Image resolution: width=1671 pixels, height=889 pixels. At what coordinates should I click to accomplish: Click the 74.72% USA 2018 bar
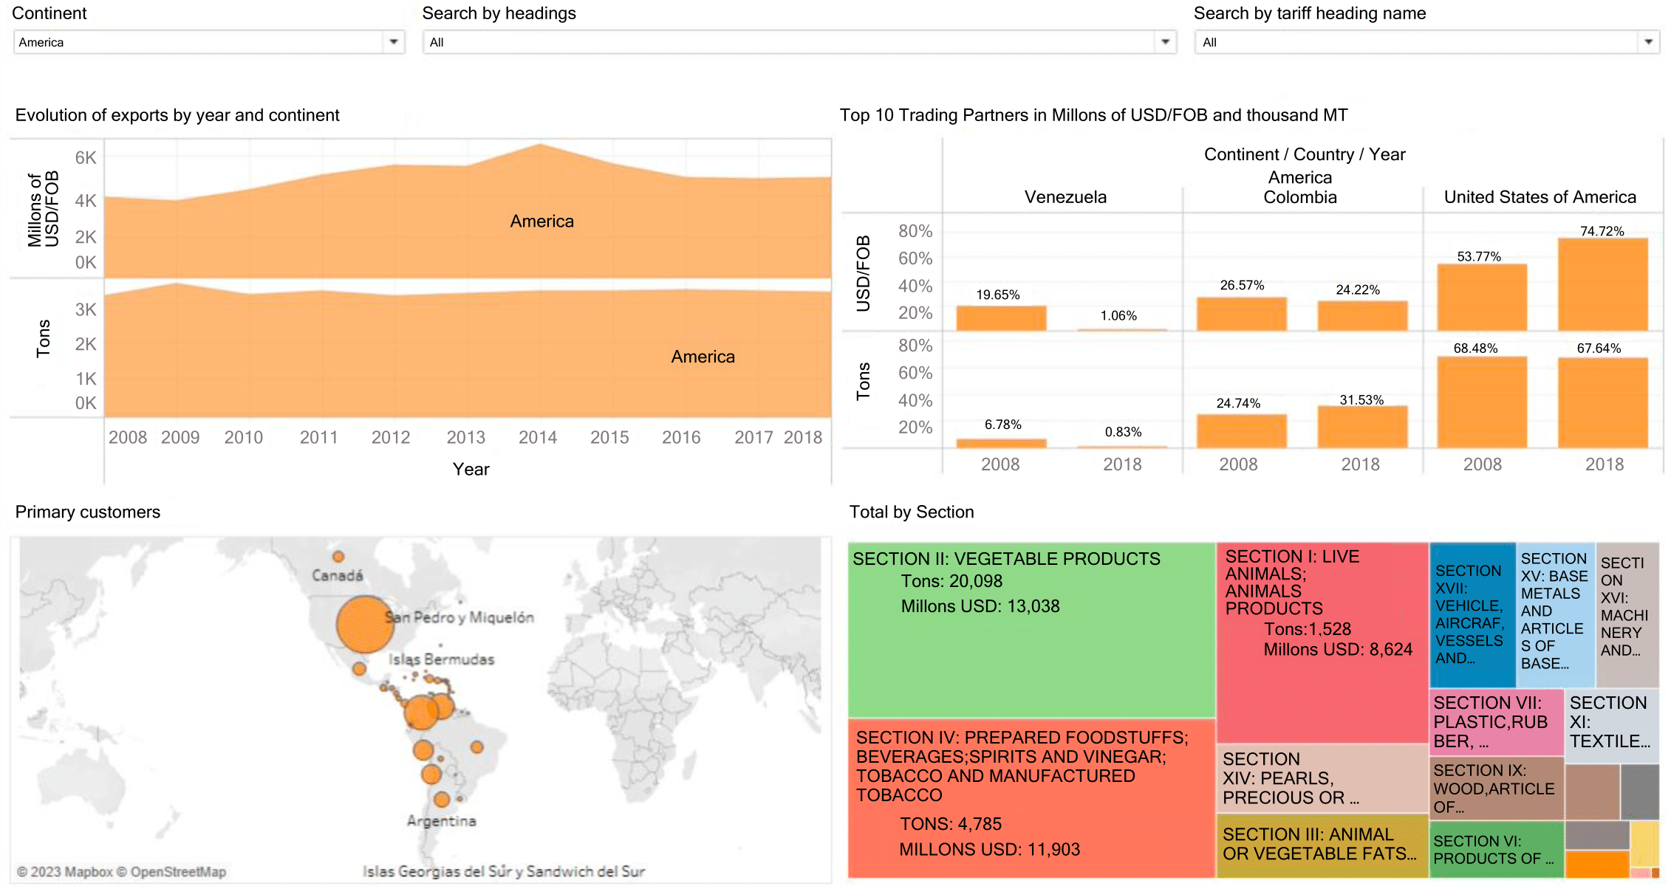click(1602, 284)
